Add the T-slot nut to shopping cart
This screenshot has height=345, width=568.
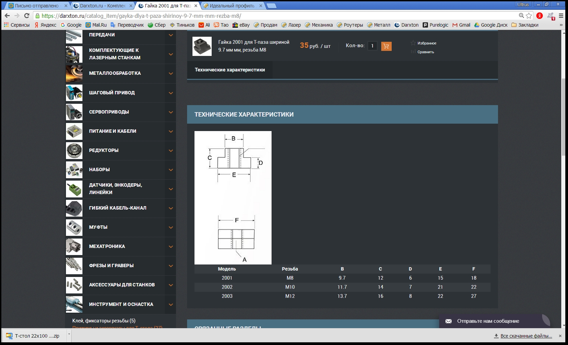(x=386, y=46)
